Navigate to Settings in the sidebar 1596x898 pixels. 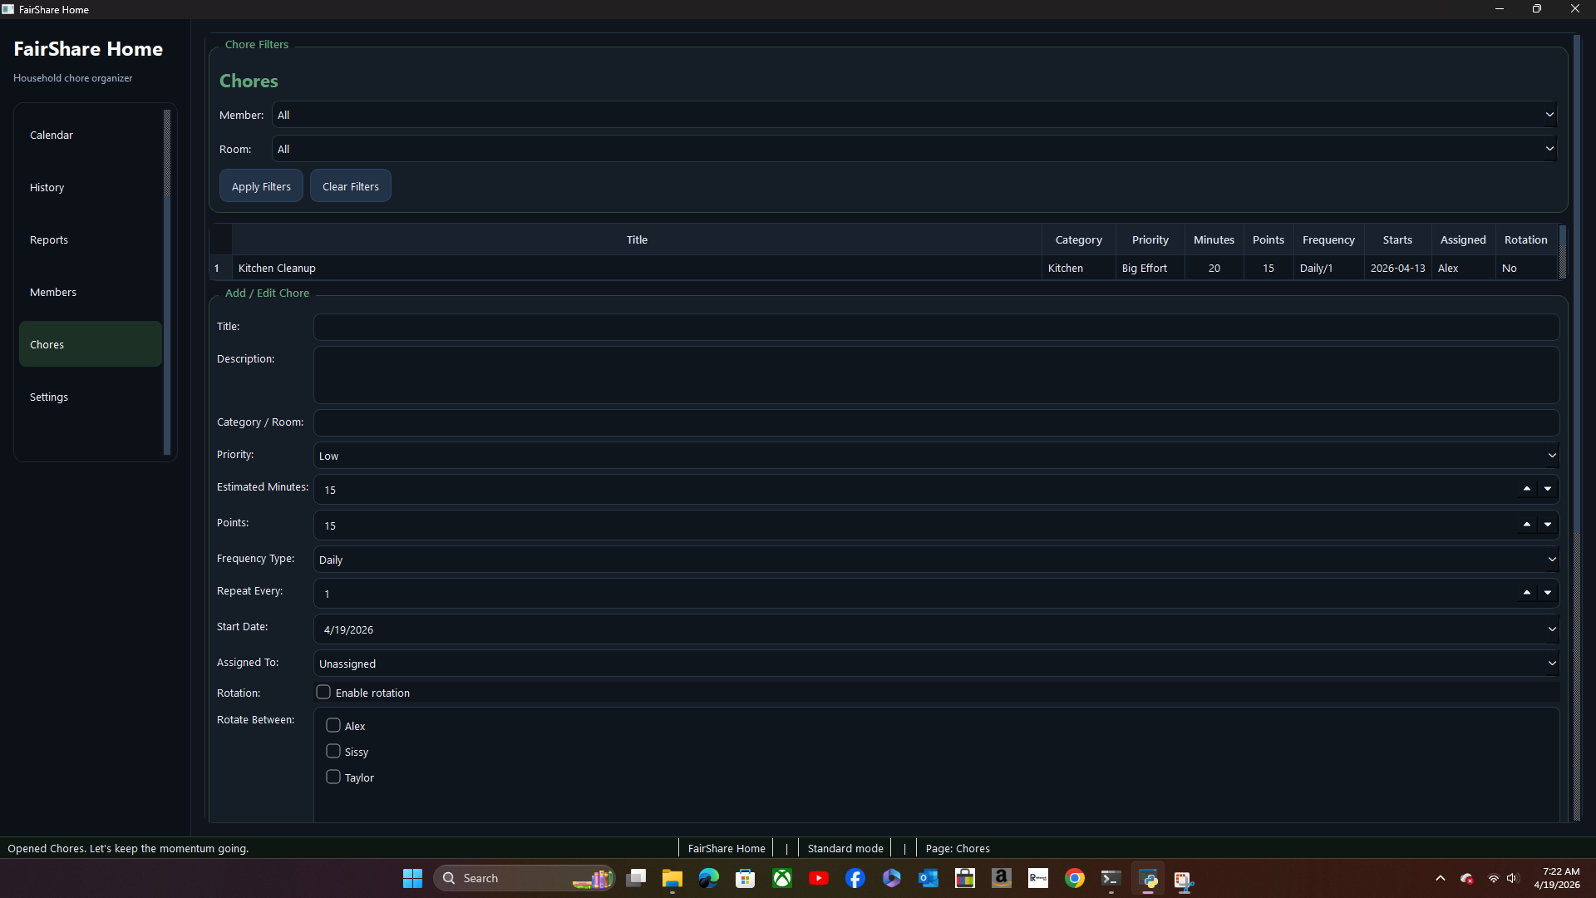click(48, 397)
